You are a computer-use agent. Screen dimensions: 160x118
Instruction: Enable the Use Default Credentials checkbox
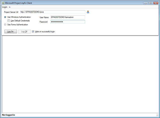pos(8,20)
